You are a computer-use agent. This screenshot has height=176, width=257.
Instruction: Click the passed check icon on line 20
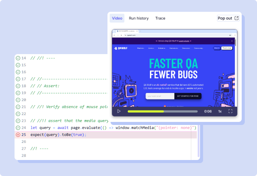tap(18, 100)
